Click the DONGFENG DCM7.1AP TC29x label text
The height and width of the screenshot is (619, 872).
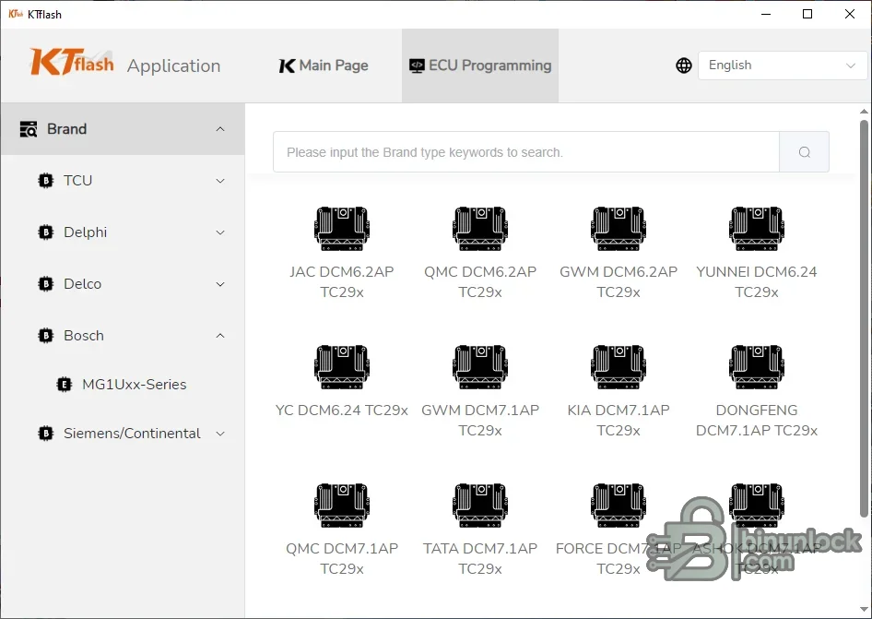click(x=757, y=421)
